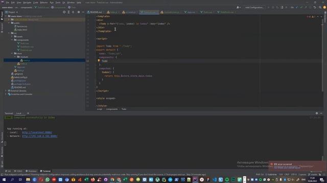The image size is (327, 183).
Task: Click the select opened file target icon
Action: [64, 12]
